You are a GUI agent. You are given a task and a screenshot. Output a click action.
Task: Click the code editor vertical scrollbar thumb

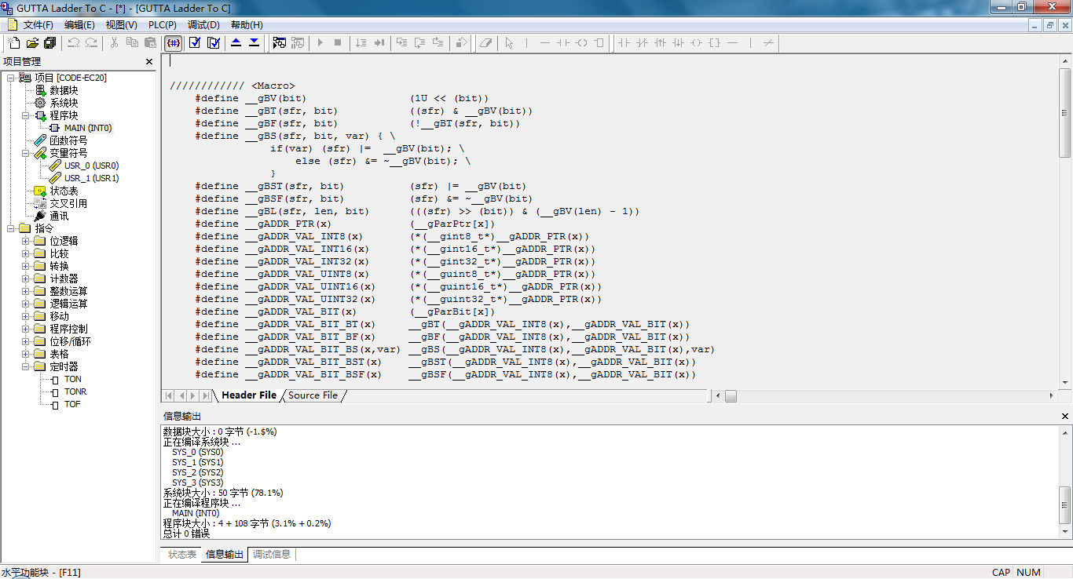pyautogui.click(x=1065, y=112)
